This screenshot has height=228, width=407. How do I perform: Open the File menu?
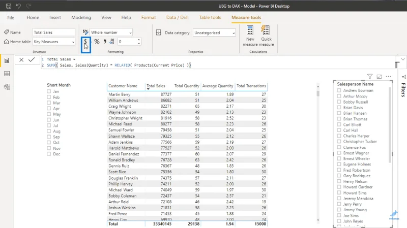pos(11,18)
